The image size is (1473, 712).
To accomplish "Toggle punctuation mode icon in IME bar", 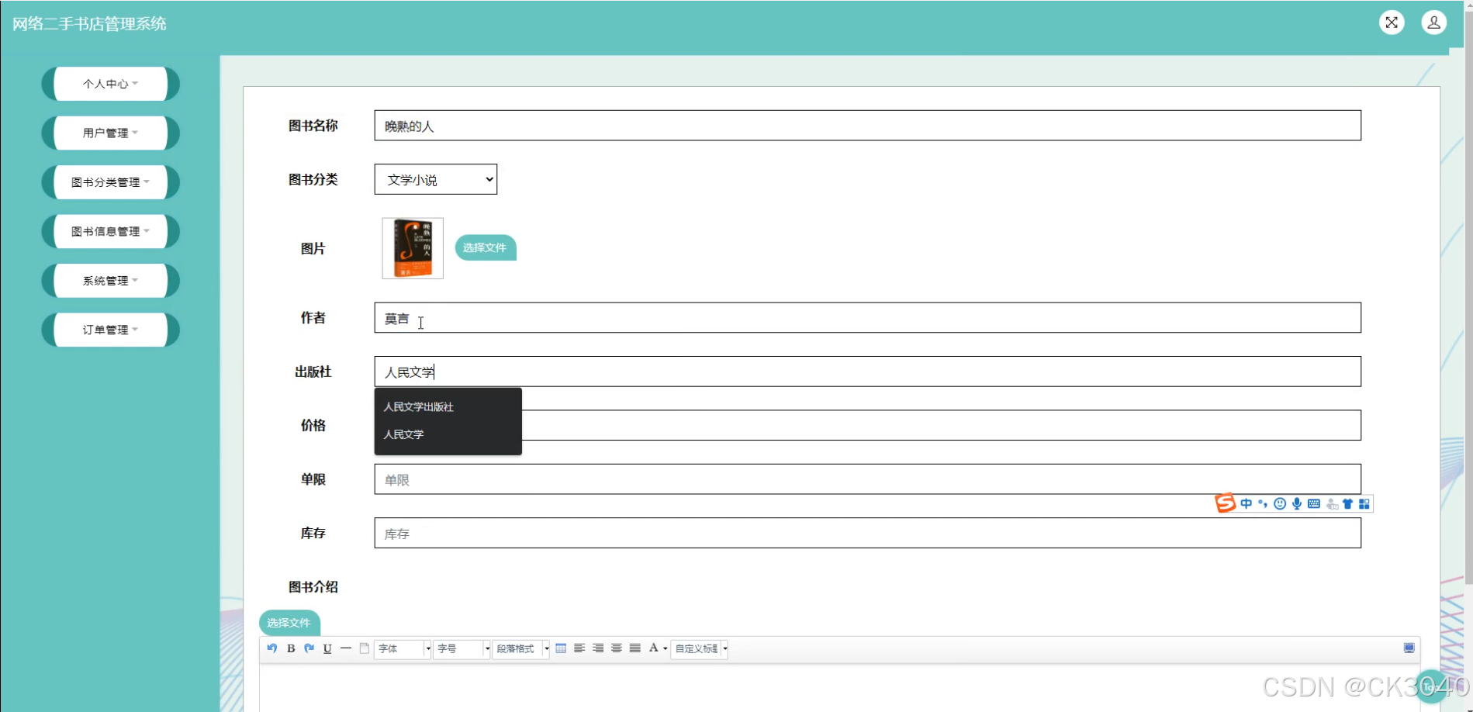I will (x=1263, y=504).
